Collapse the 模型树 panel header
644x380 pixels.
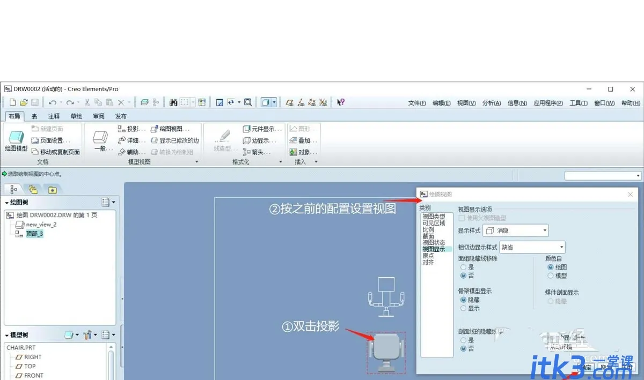pos(16,335)
